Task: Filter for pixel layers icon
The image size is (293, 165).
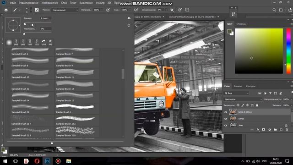Action: (260, 93)
